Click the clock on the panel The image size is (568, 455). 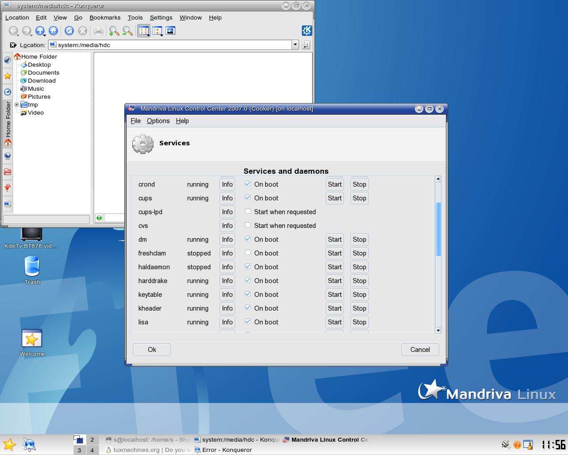click(553, 444)
